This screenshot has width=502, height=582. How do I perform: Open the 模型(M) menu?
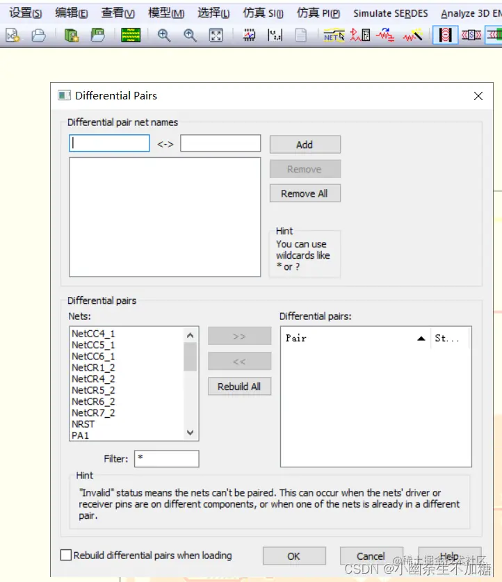(166, 13)
